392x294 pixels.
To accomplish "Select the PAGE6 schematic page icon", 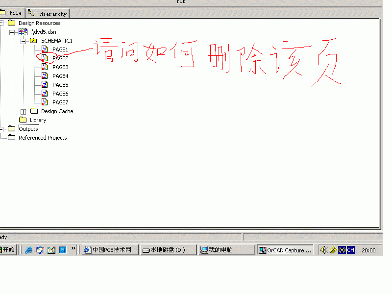I will pos(45,93).
